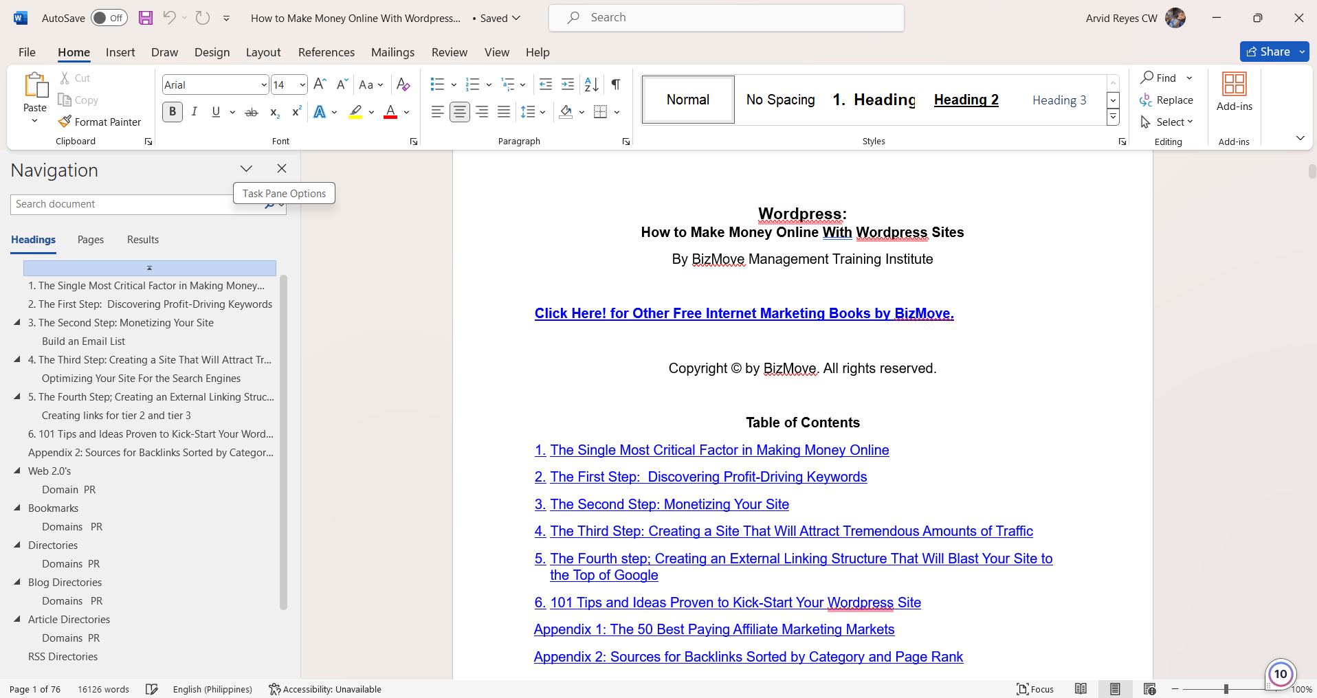1317x698 pixels.
Task: Apply subscript formatting
Action: (274, 112)
